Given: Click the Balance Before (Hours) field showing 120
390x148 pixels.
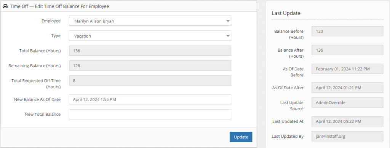Looking at the screenshot, I should (347, 31).
